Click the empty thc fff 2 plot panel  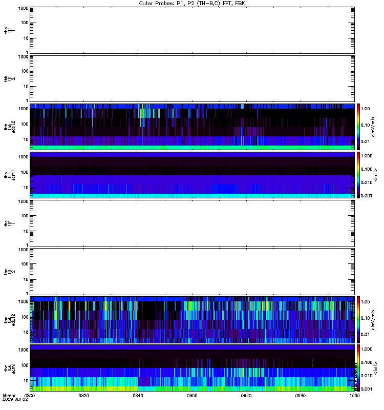pyautogui.click(x=192, y=272)
